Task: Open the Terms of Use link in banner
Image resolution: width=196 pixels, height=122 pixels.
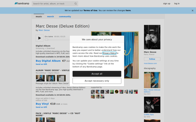Action: (x=90, y=10)
